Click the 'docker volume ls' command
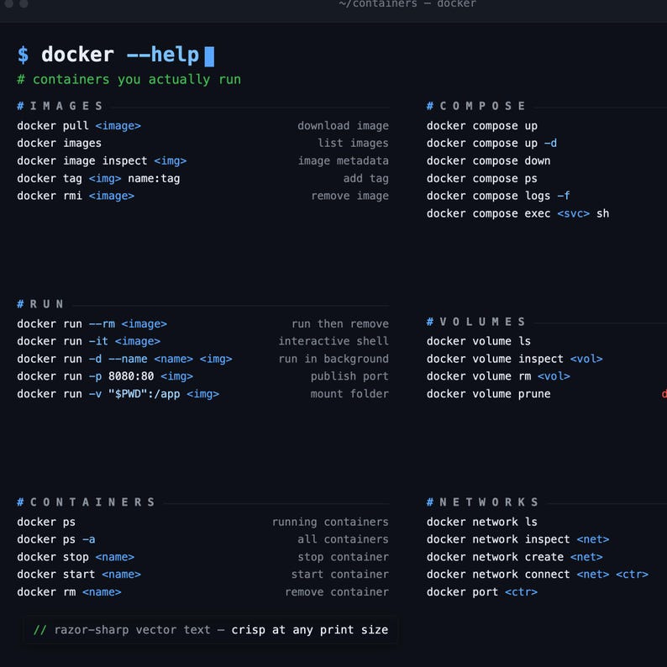This screenshot has height=667, width=667. (479, 342)
